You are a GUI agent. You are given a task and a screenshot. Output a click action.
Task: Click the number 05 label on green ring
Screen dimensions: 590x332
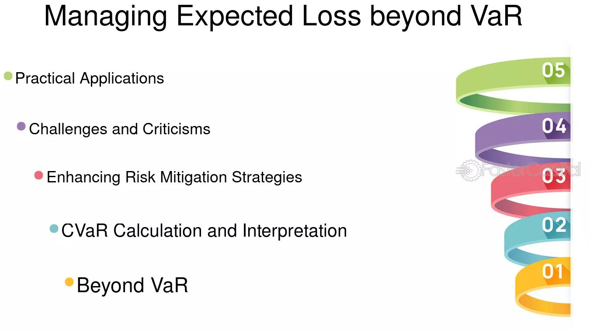tap(554, 70)
